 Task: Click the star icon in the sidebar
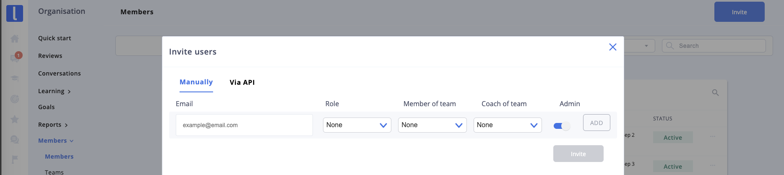15,119
